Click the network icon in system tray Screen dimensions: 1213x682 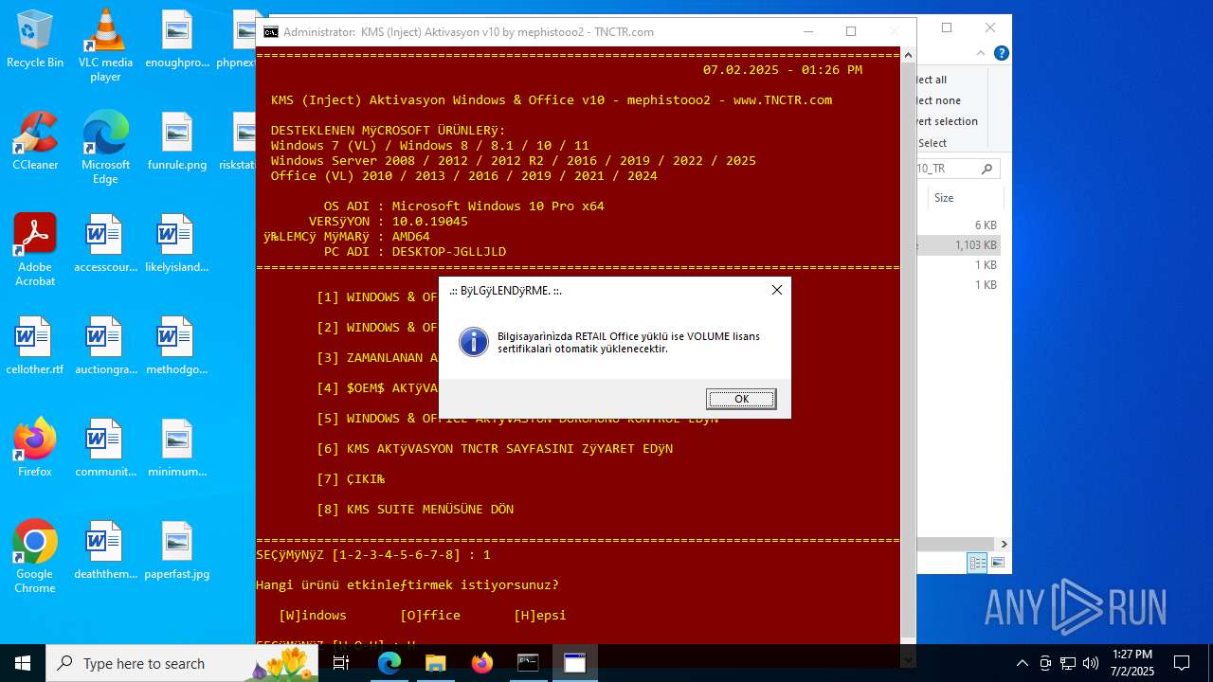pyautogui.click(x=1068, y=663)
